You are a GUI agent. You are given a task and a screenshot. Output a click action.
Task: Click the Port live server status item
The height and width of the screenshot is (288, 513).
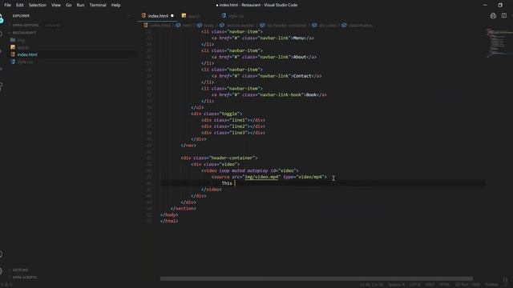click(x=467, y=285)
